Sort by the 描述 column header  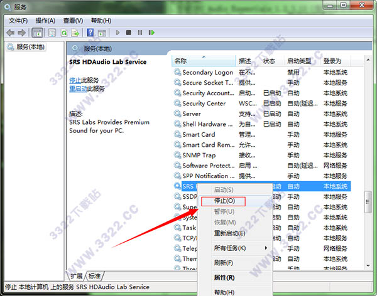tap(248, 61)
